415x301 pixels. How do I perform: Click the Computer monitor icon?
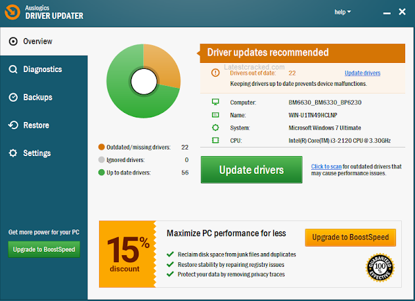click(x=215, y=102)
